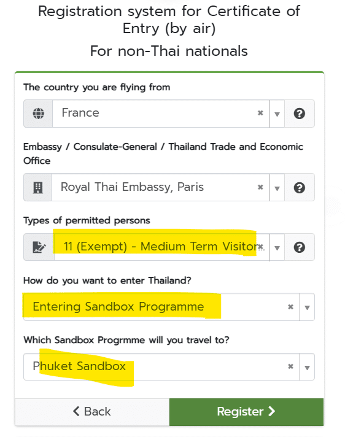
Task: Clear the Entering Sandbox Programme selection
Action: (290, 307)
